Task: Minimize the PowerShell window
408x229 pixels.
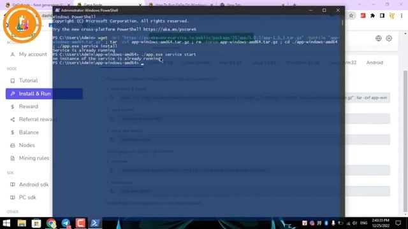Action: 310,10
